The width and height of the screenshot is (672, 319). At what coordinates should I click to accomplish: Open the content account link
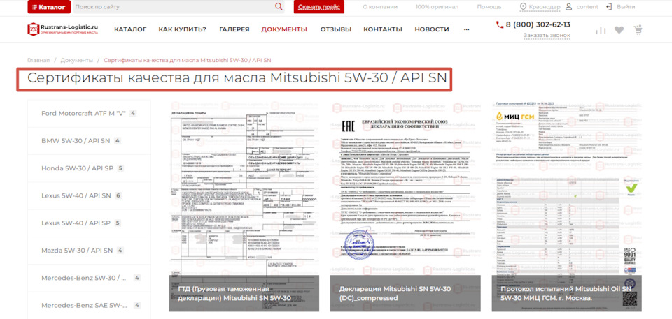click(587, 7)
